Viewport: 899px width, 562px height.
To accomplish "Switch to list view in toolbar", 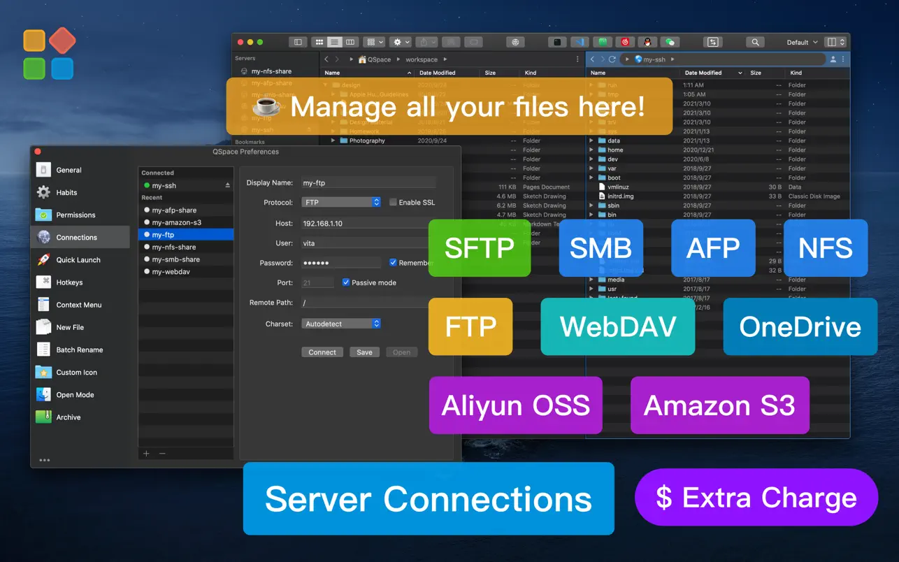I will point(335,42).
